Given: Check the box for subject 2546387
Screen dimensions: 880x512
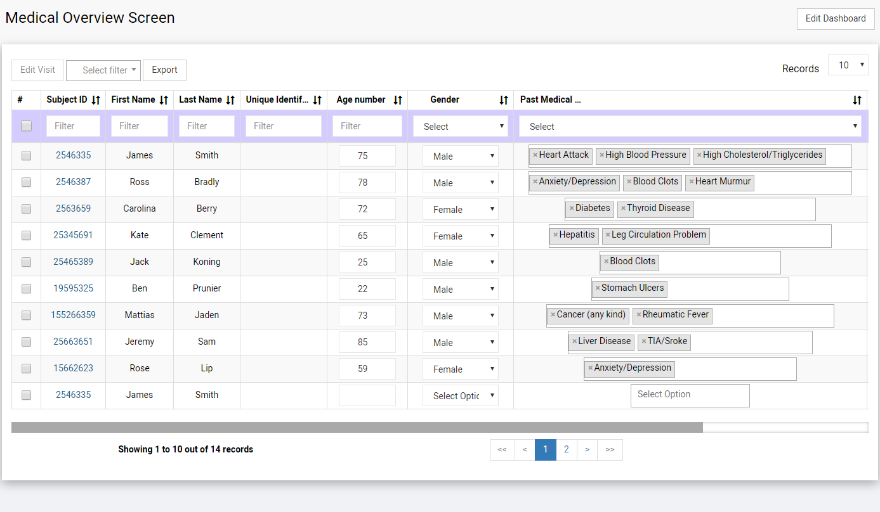Looking at the screenshot, I should [26, 182].
